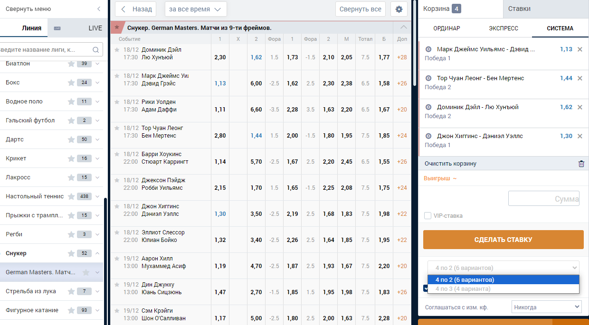Star the Рики Уолден match
The height and width of the screenshot is (325, 589).
[x=116, y=102]
